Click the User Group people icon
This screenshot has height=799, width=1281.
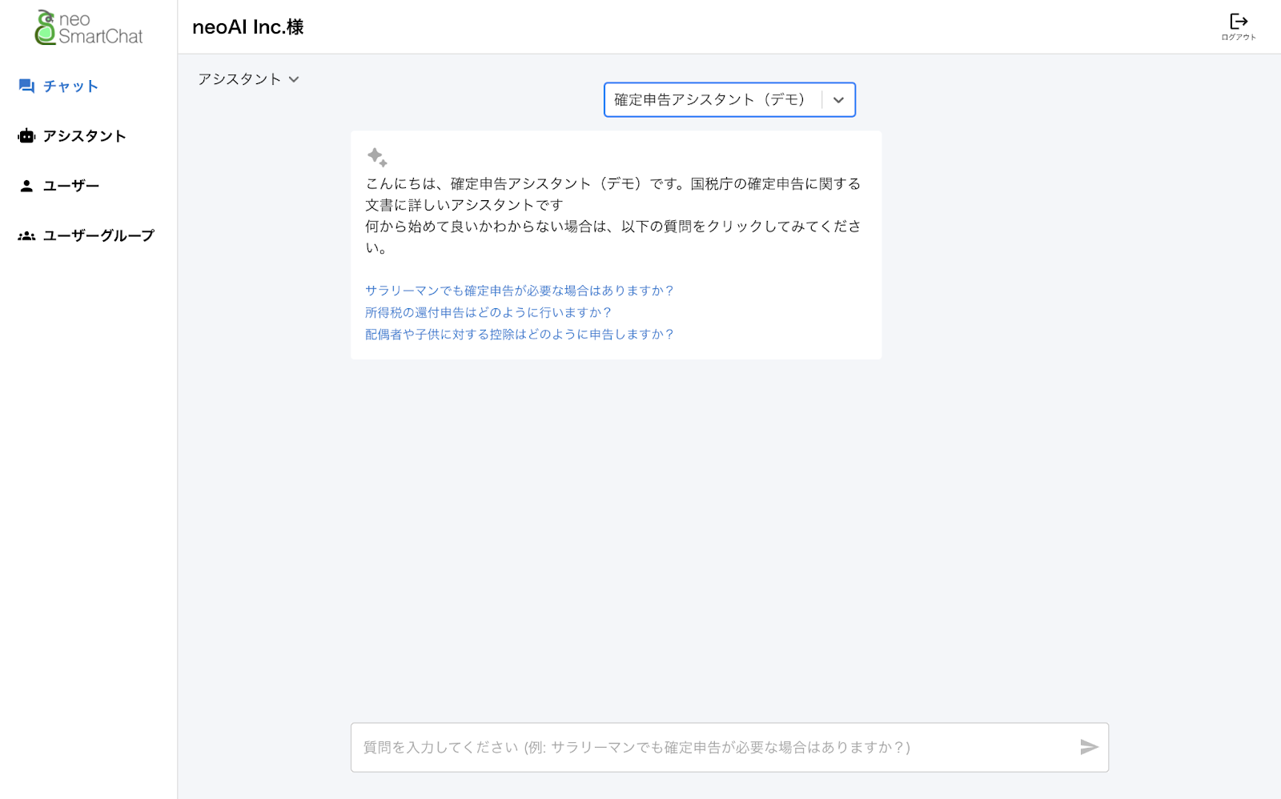[x=26, y=236]
